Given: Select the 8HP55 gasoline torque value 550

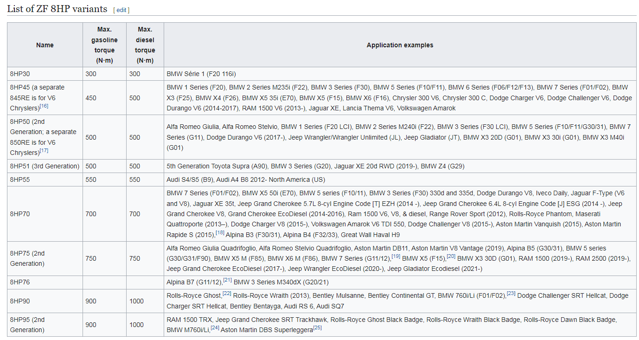Looking at the screenshot, I should click(x=91, y=180).
